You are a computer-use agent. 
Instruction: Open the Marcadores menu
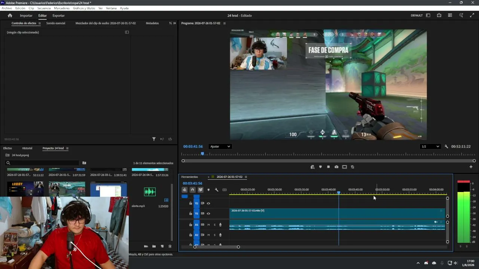tap(62, 8)
